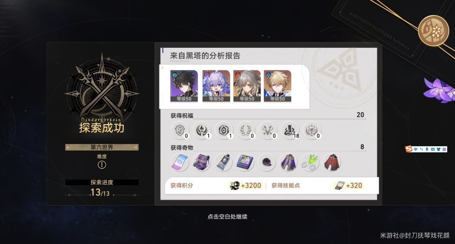Click the Elation trophy blessing icon

[312, 130]
